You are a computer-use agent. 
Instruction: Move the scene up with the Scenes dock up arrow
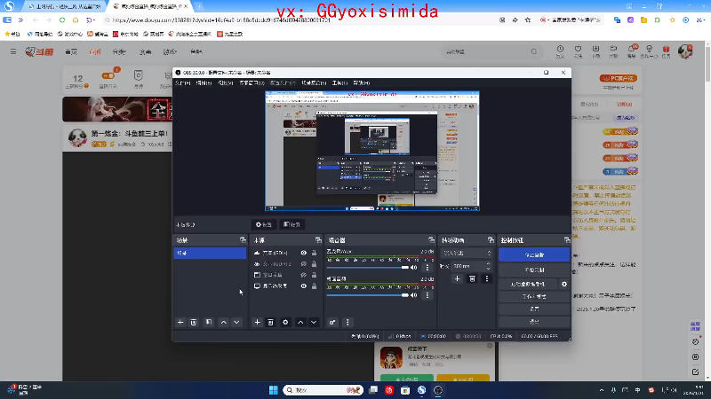pyautogui.click(x=224, y=322)
